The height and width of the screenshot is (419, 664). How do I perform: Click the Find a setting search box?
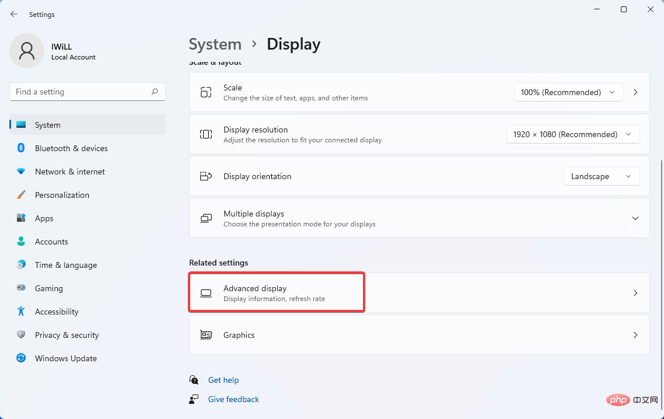[88, 92]
